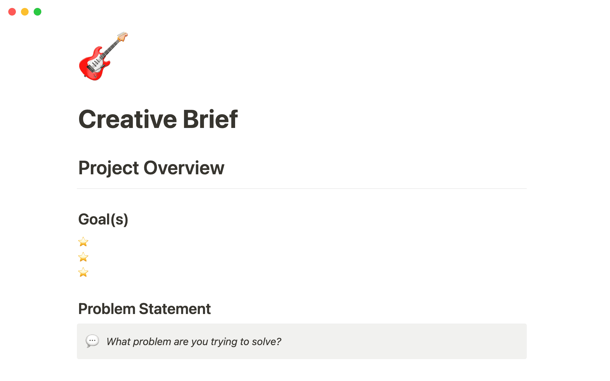Select the Project Overview heading

pos(152,168)
